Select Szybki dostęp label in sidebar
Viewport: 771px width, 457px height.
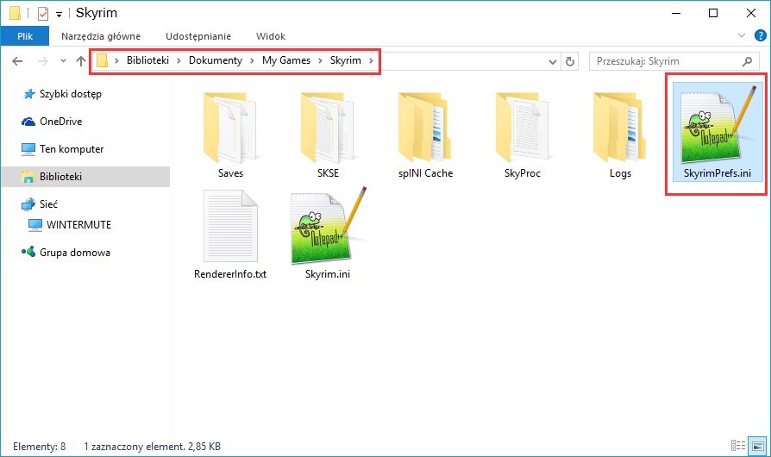click(71, 94)
